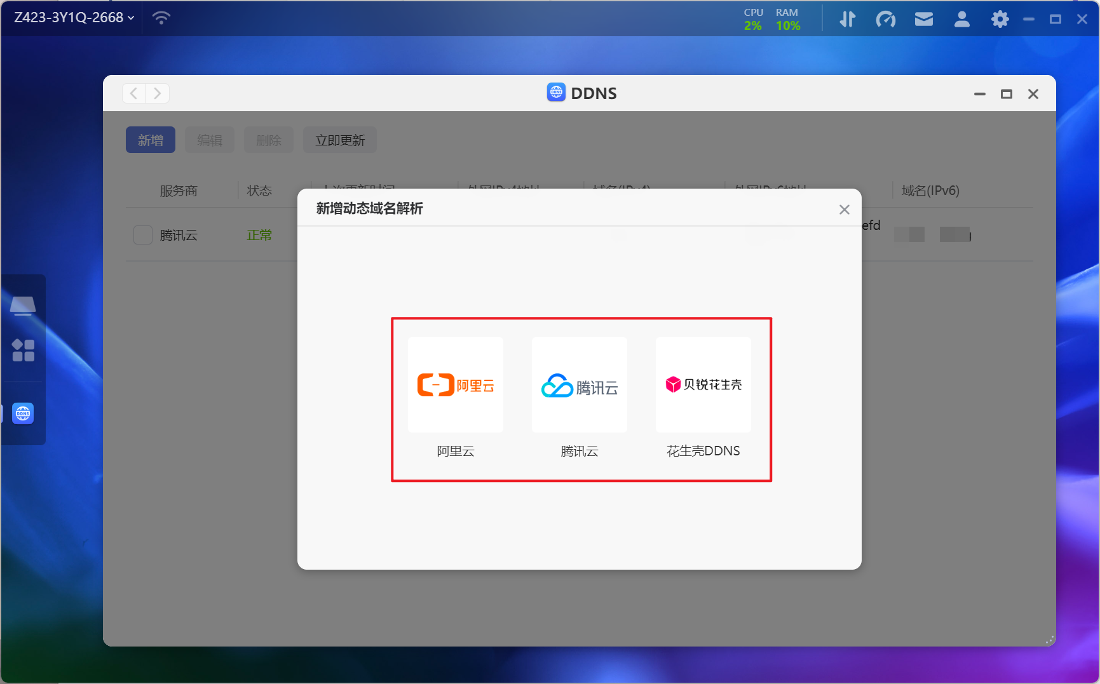Click the 服务商 column header
Screen dimensions: 1100x684
[x=179, y=191]
